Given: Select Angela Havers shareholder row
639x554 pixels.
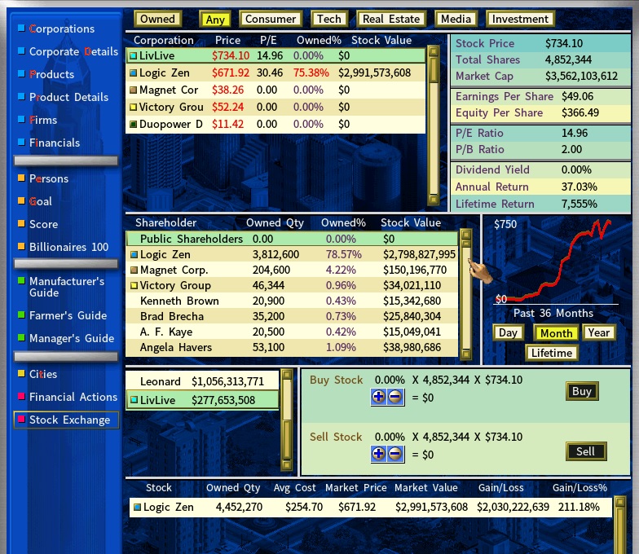Looking at the screenshot, I should [x=292, y=347].
